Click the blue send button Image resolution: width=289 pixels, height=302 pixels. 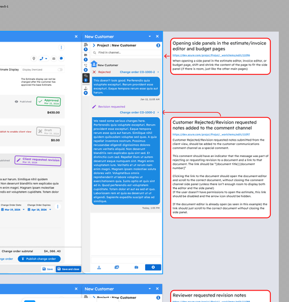pos(153,267)
